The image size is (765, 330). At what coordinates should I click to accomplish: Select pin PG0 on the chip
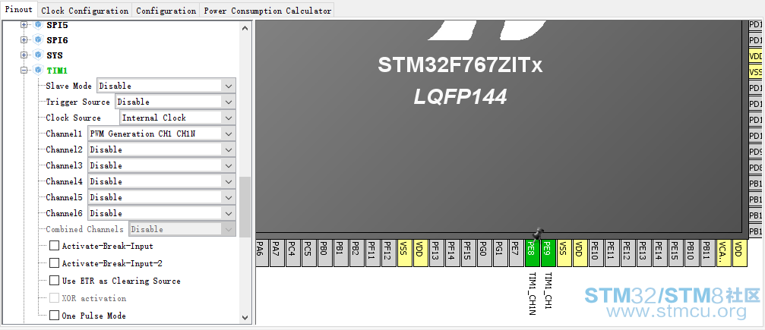(x=485, y=253)
